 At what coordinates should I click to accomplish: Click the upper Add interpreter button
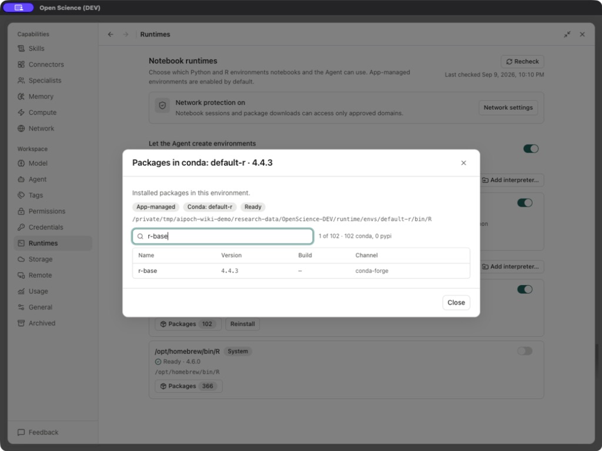511,180
